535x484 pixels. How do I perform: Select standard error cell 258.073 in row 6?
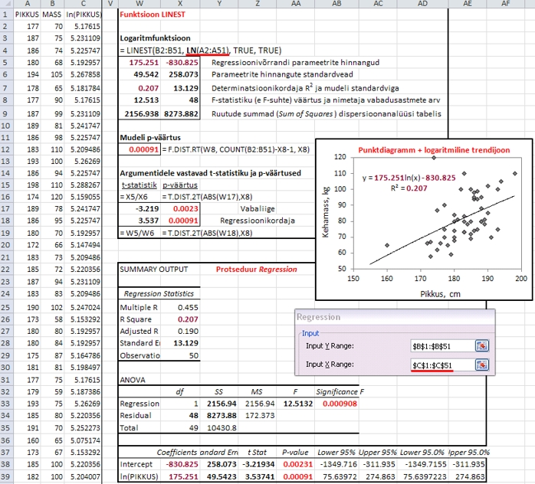click(180, 74)
